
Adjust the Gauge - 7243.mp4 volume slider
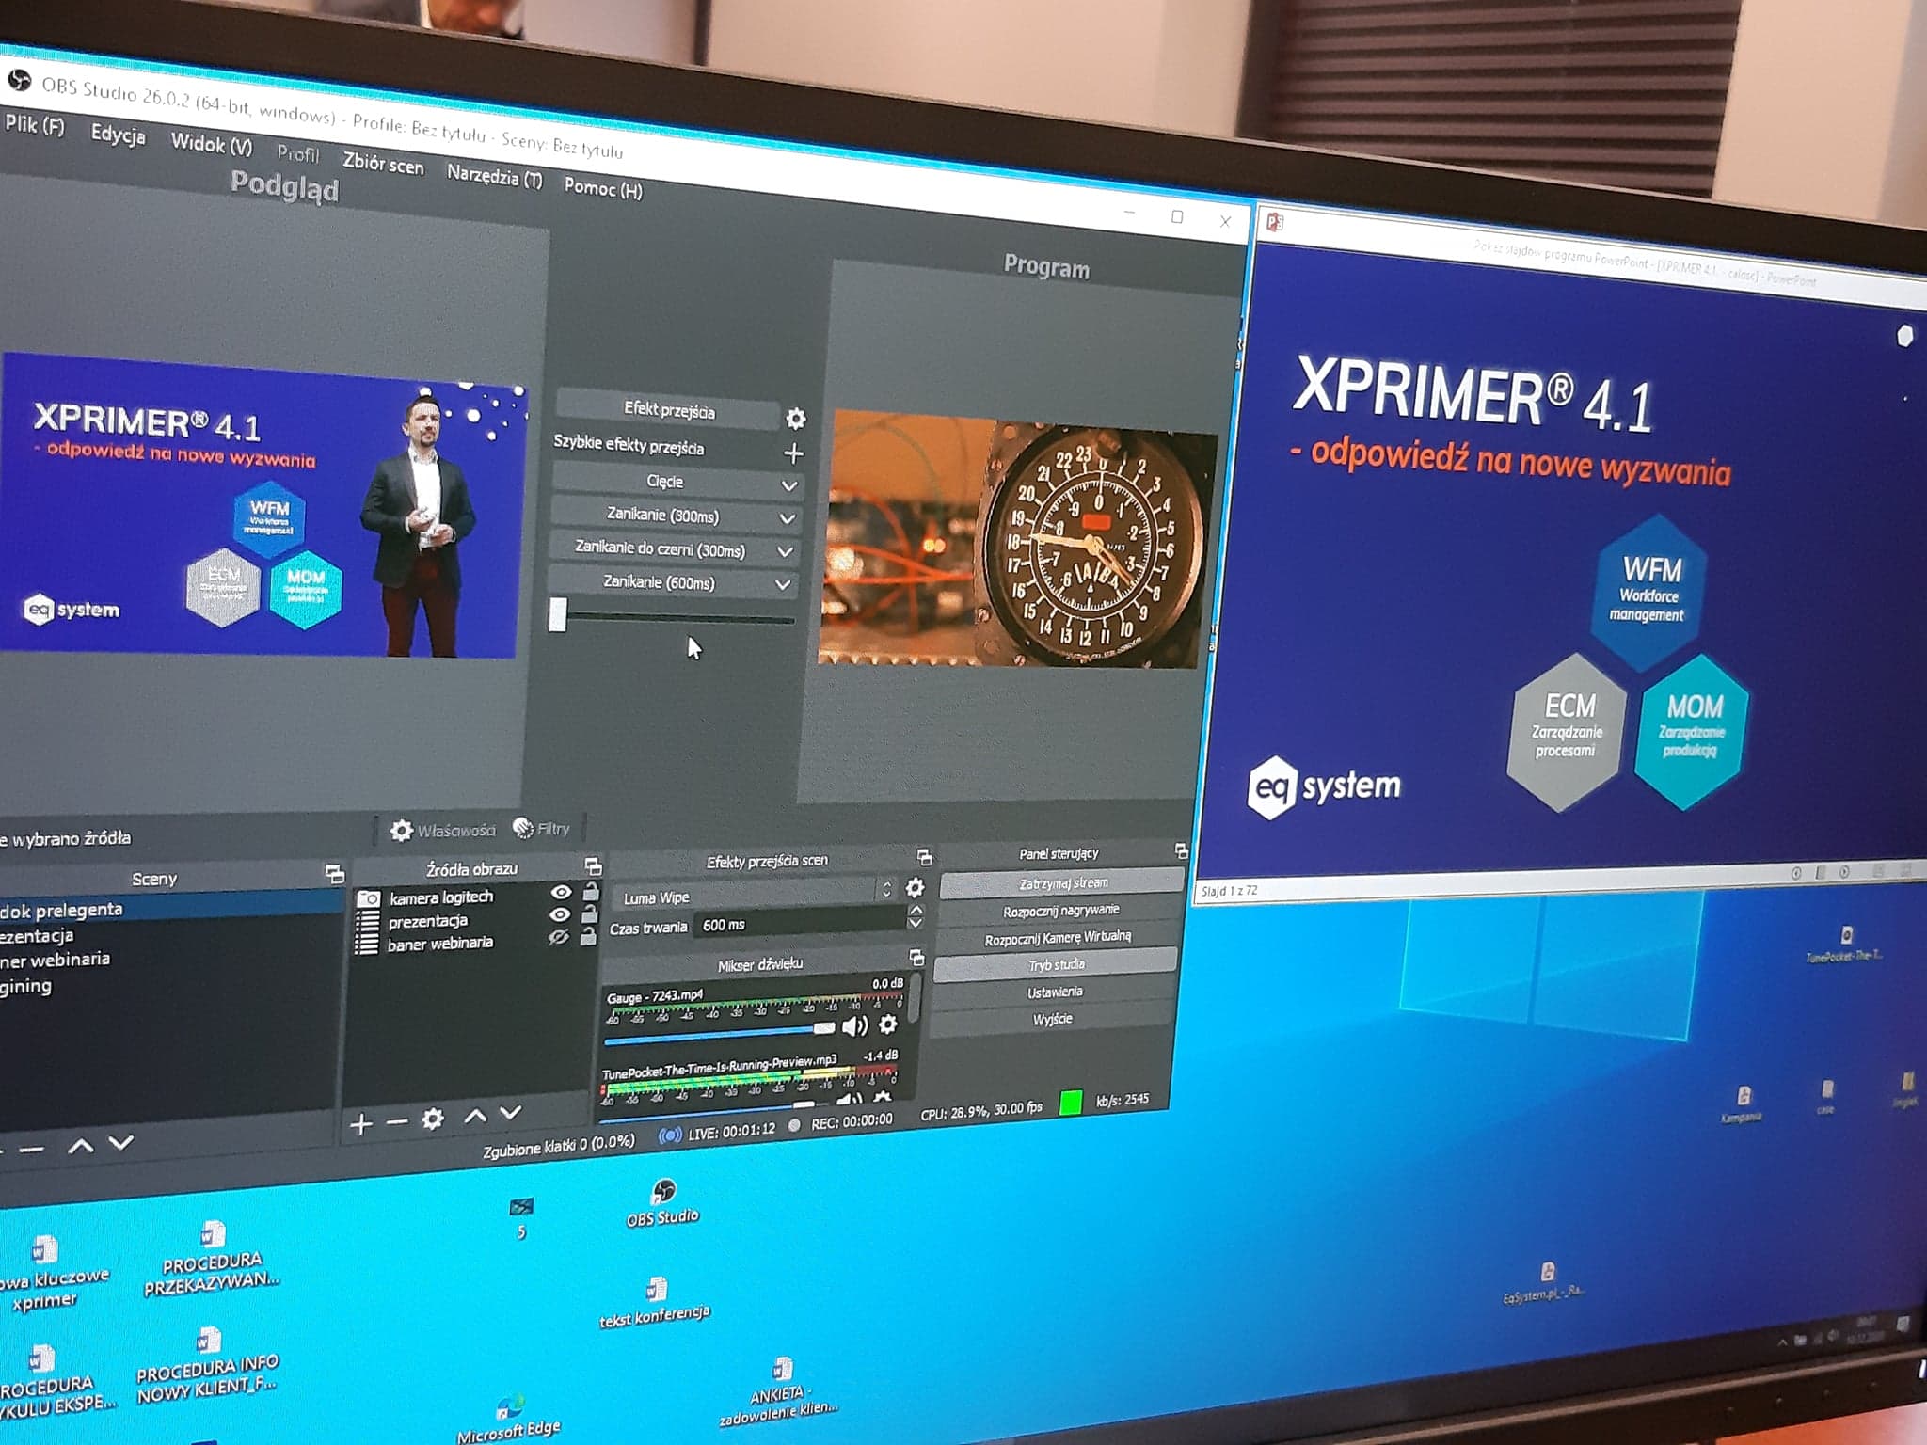720,1034
